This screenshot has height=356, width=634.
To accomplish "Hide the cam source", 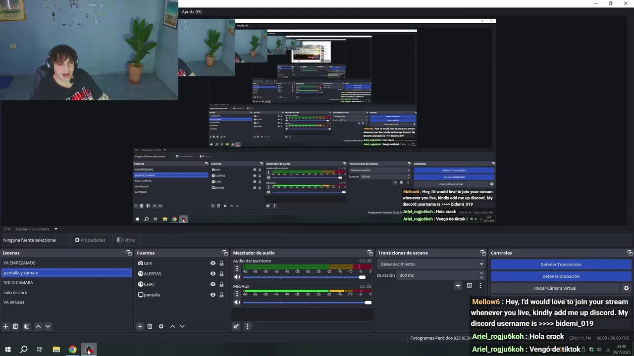I will point(213,264).
